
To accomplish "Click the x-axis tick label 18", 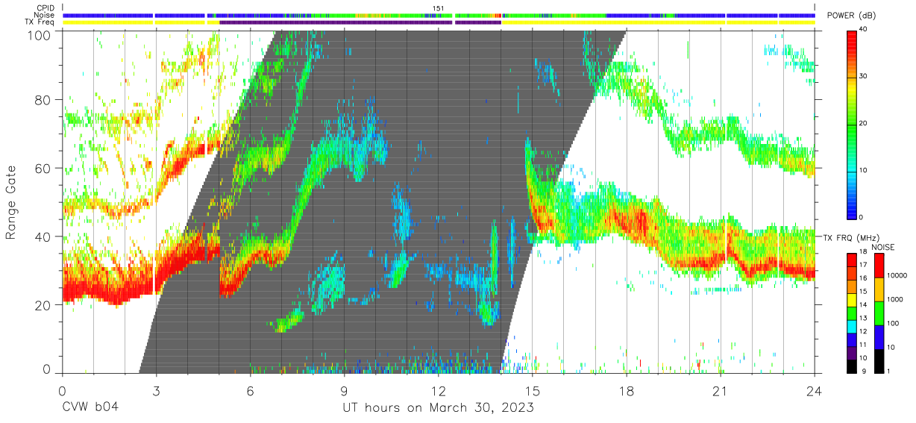I will [627, 390].
